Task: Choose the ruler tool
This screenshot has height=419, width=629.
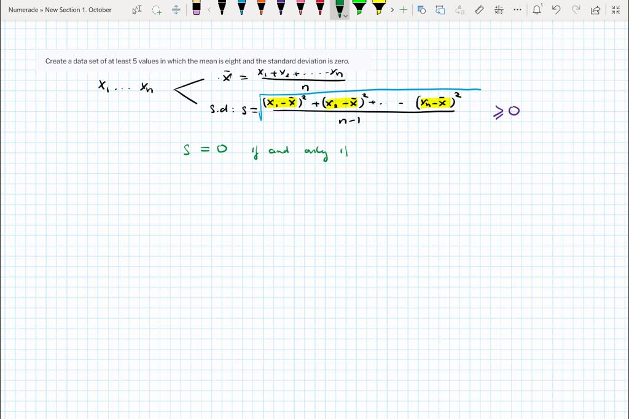Action: 480,9
